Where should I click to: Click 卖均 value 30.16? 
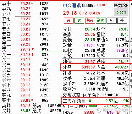[x=25, y=106]
